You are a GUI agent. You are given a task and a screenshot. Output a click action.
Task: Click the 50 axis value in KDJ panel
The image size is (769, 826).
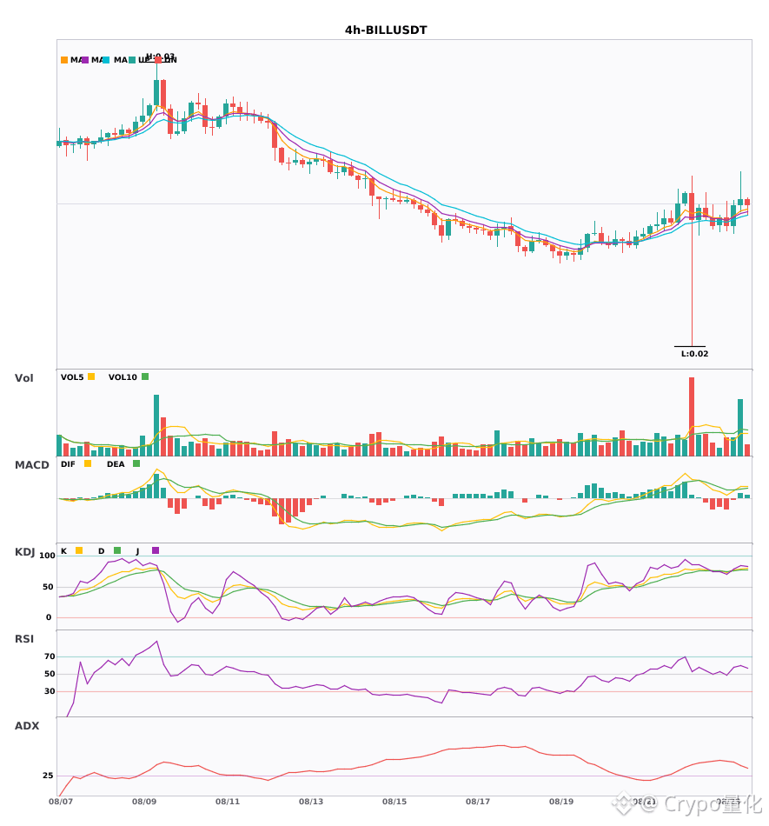[48, 587]
